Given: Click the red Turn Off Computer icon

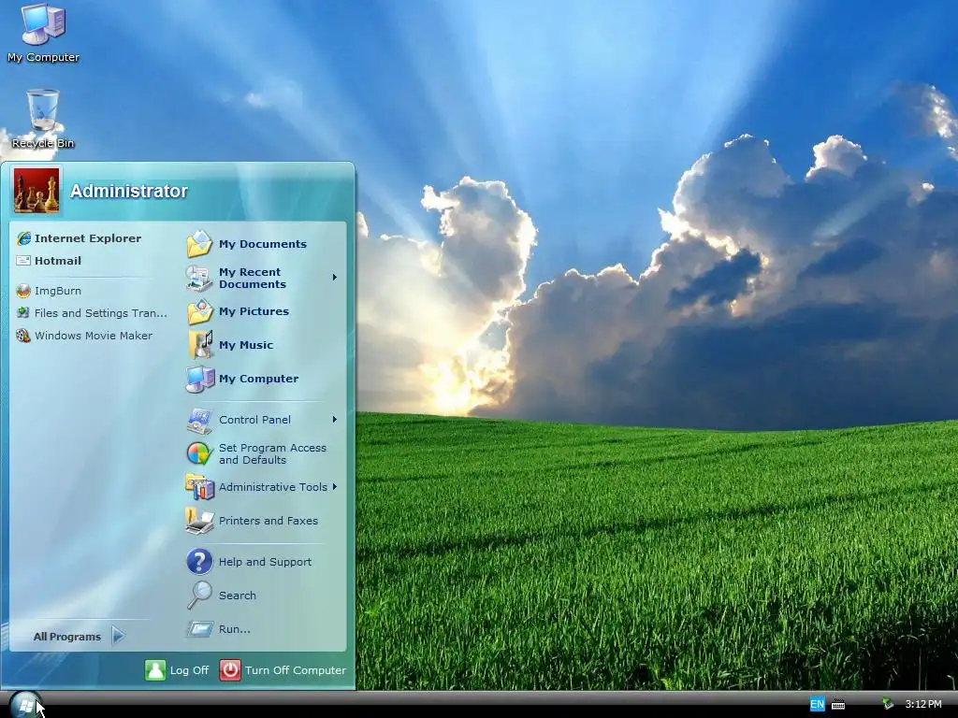Looking at the screenshot, I should coord(230,669).
